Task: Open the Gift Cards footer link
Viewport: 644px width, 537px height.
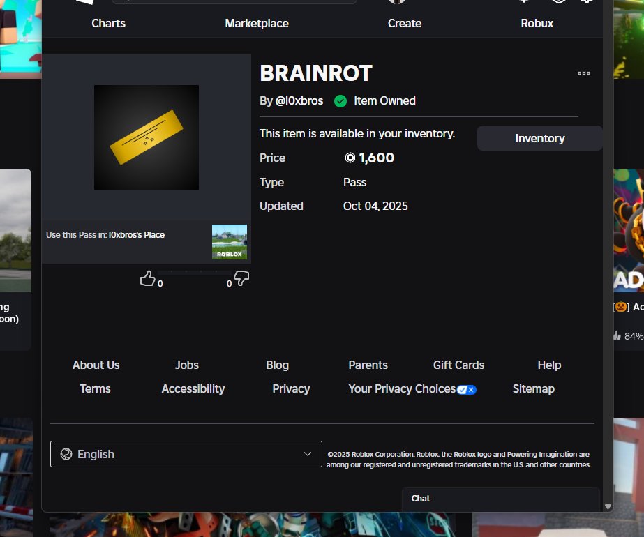Action: 459,365
